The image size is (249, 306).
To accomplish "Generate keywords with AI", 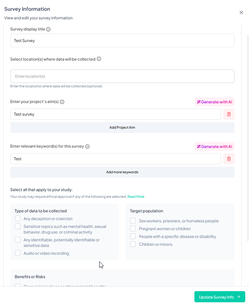I will 214,146.
